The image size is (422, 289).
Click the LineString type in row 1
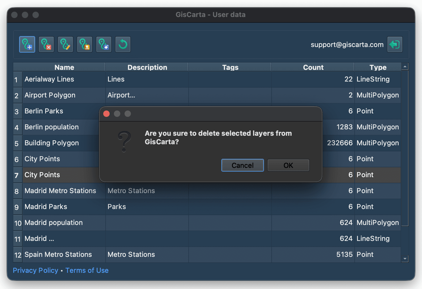(x=373, y=79)
